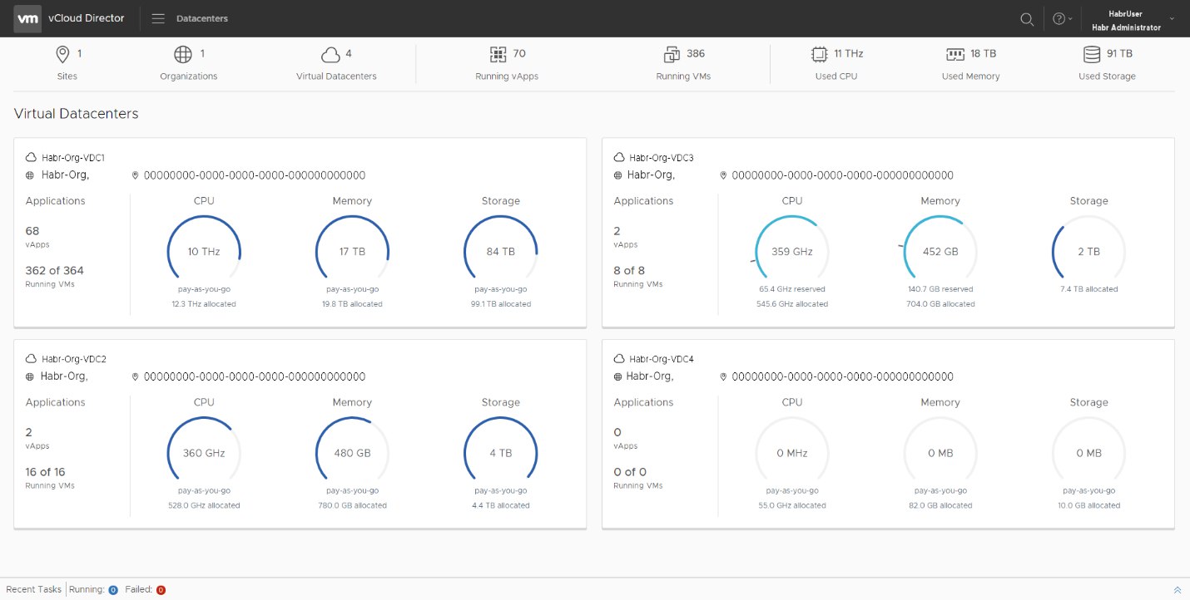Open the hamburger navigation menu
Viewport: 1190px width, 600px height.
pyautogui.click(x=158, y=18)
